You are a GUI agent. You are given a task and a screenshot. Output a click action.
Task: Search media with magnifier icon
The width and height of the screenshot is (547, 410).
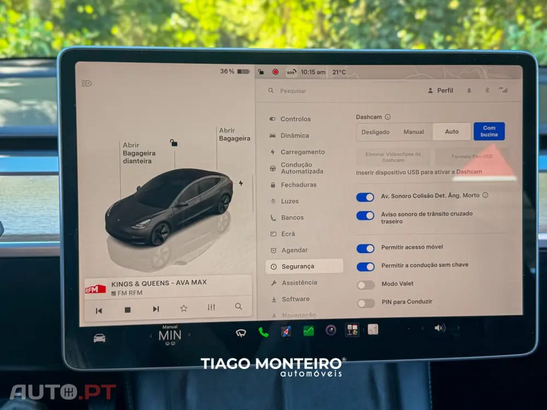[x=238, y=307]
